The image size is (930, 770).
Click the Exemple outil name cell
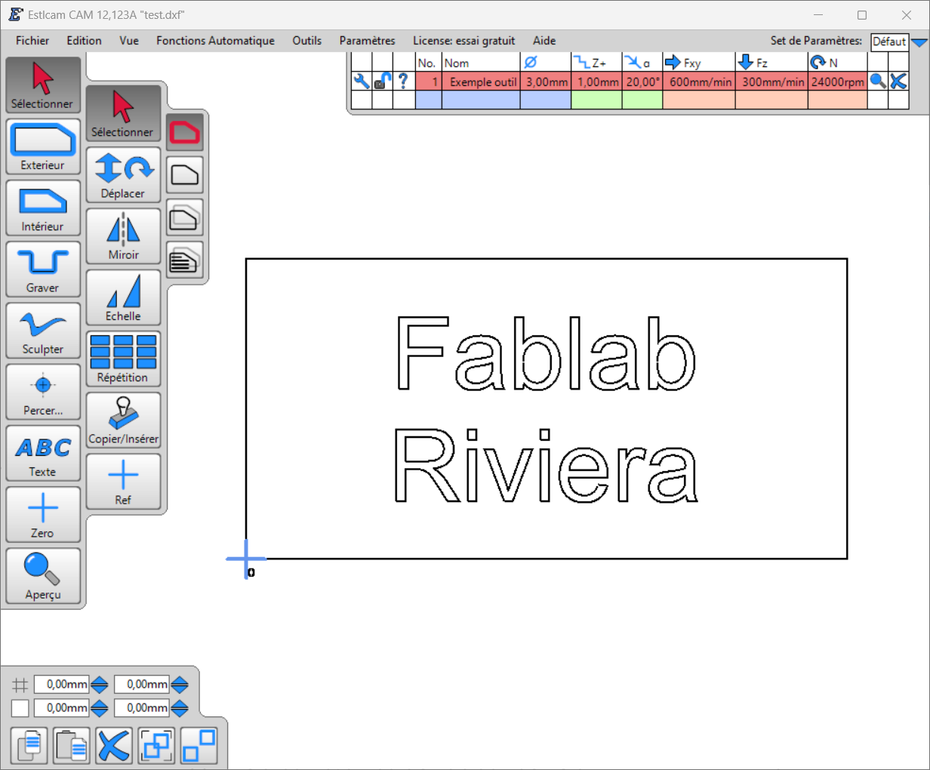coord(481,82)
